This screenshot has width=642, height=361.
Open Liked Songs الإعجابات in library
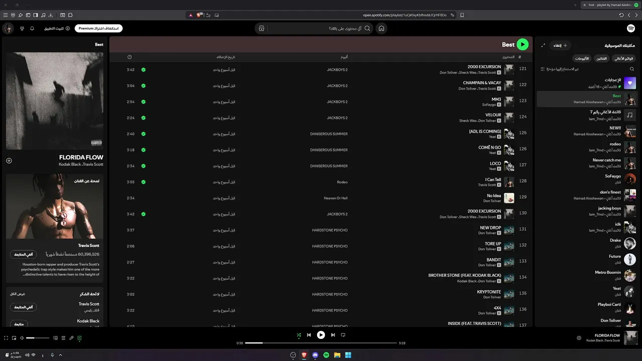pos(586,83)
